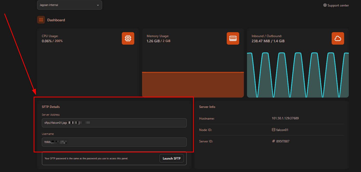Image resolution: width=361 pixels, height=172 pixels.
Task: Click the Inbound / Outbound cloud icon
Action: 338,38
